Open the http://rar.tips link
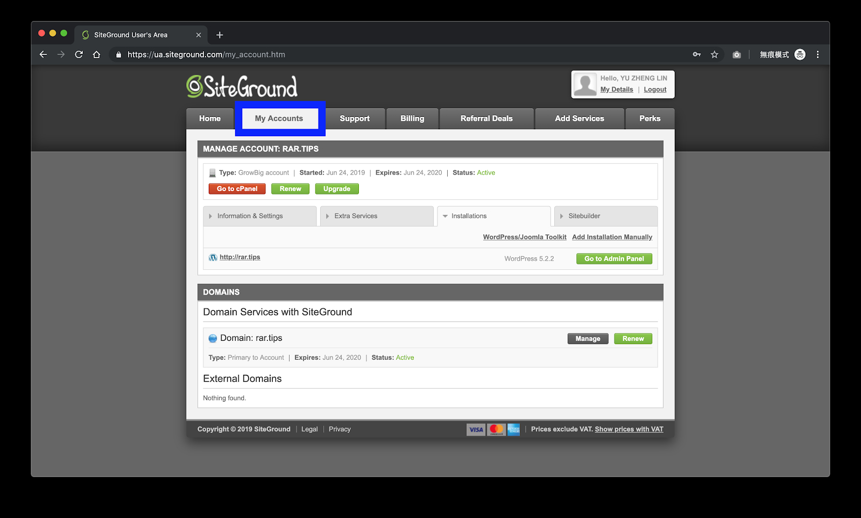 [240, 257]
